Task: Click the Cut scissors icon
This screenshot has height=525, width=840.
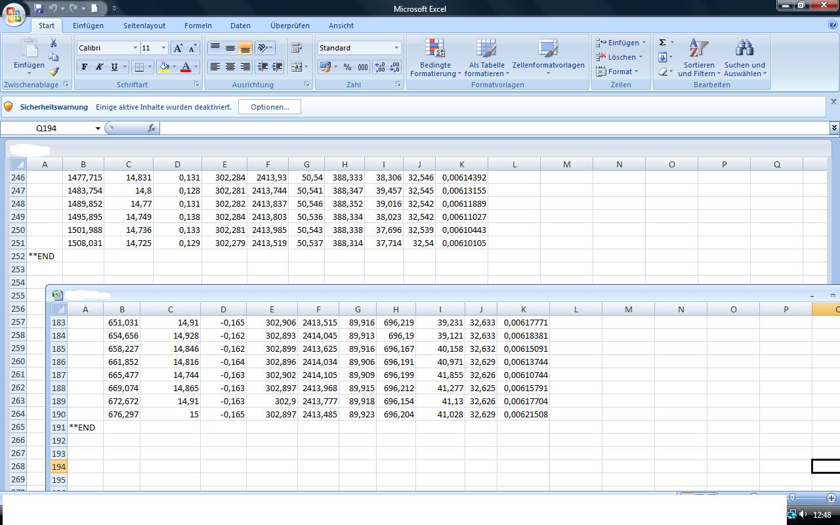Action: pos(54,43)
